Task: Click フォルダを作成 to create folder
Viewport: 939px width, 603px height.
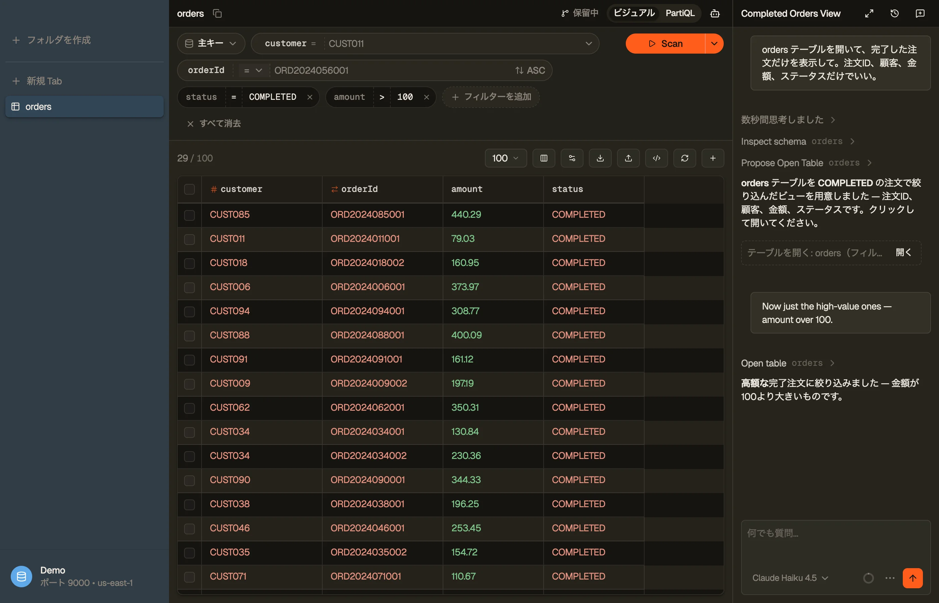Action: 51,40
